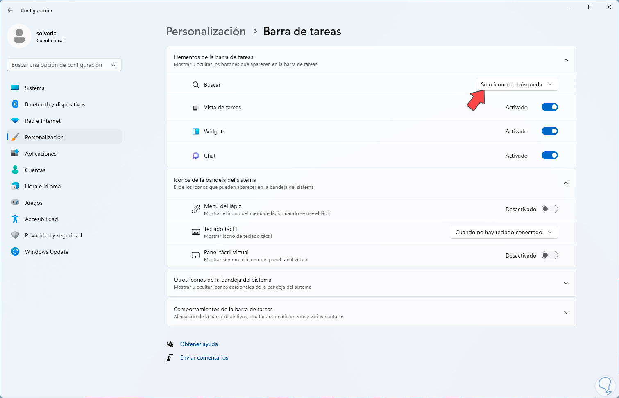Click the Privacidad y seguridad shield icon

[15, 235]
